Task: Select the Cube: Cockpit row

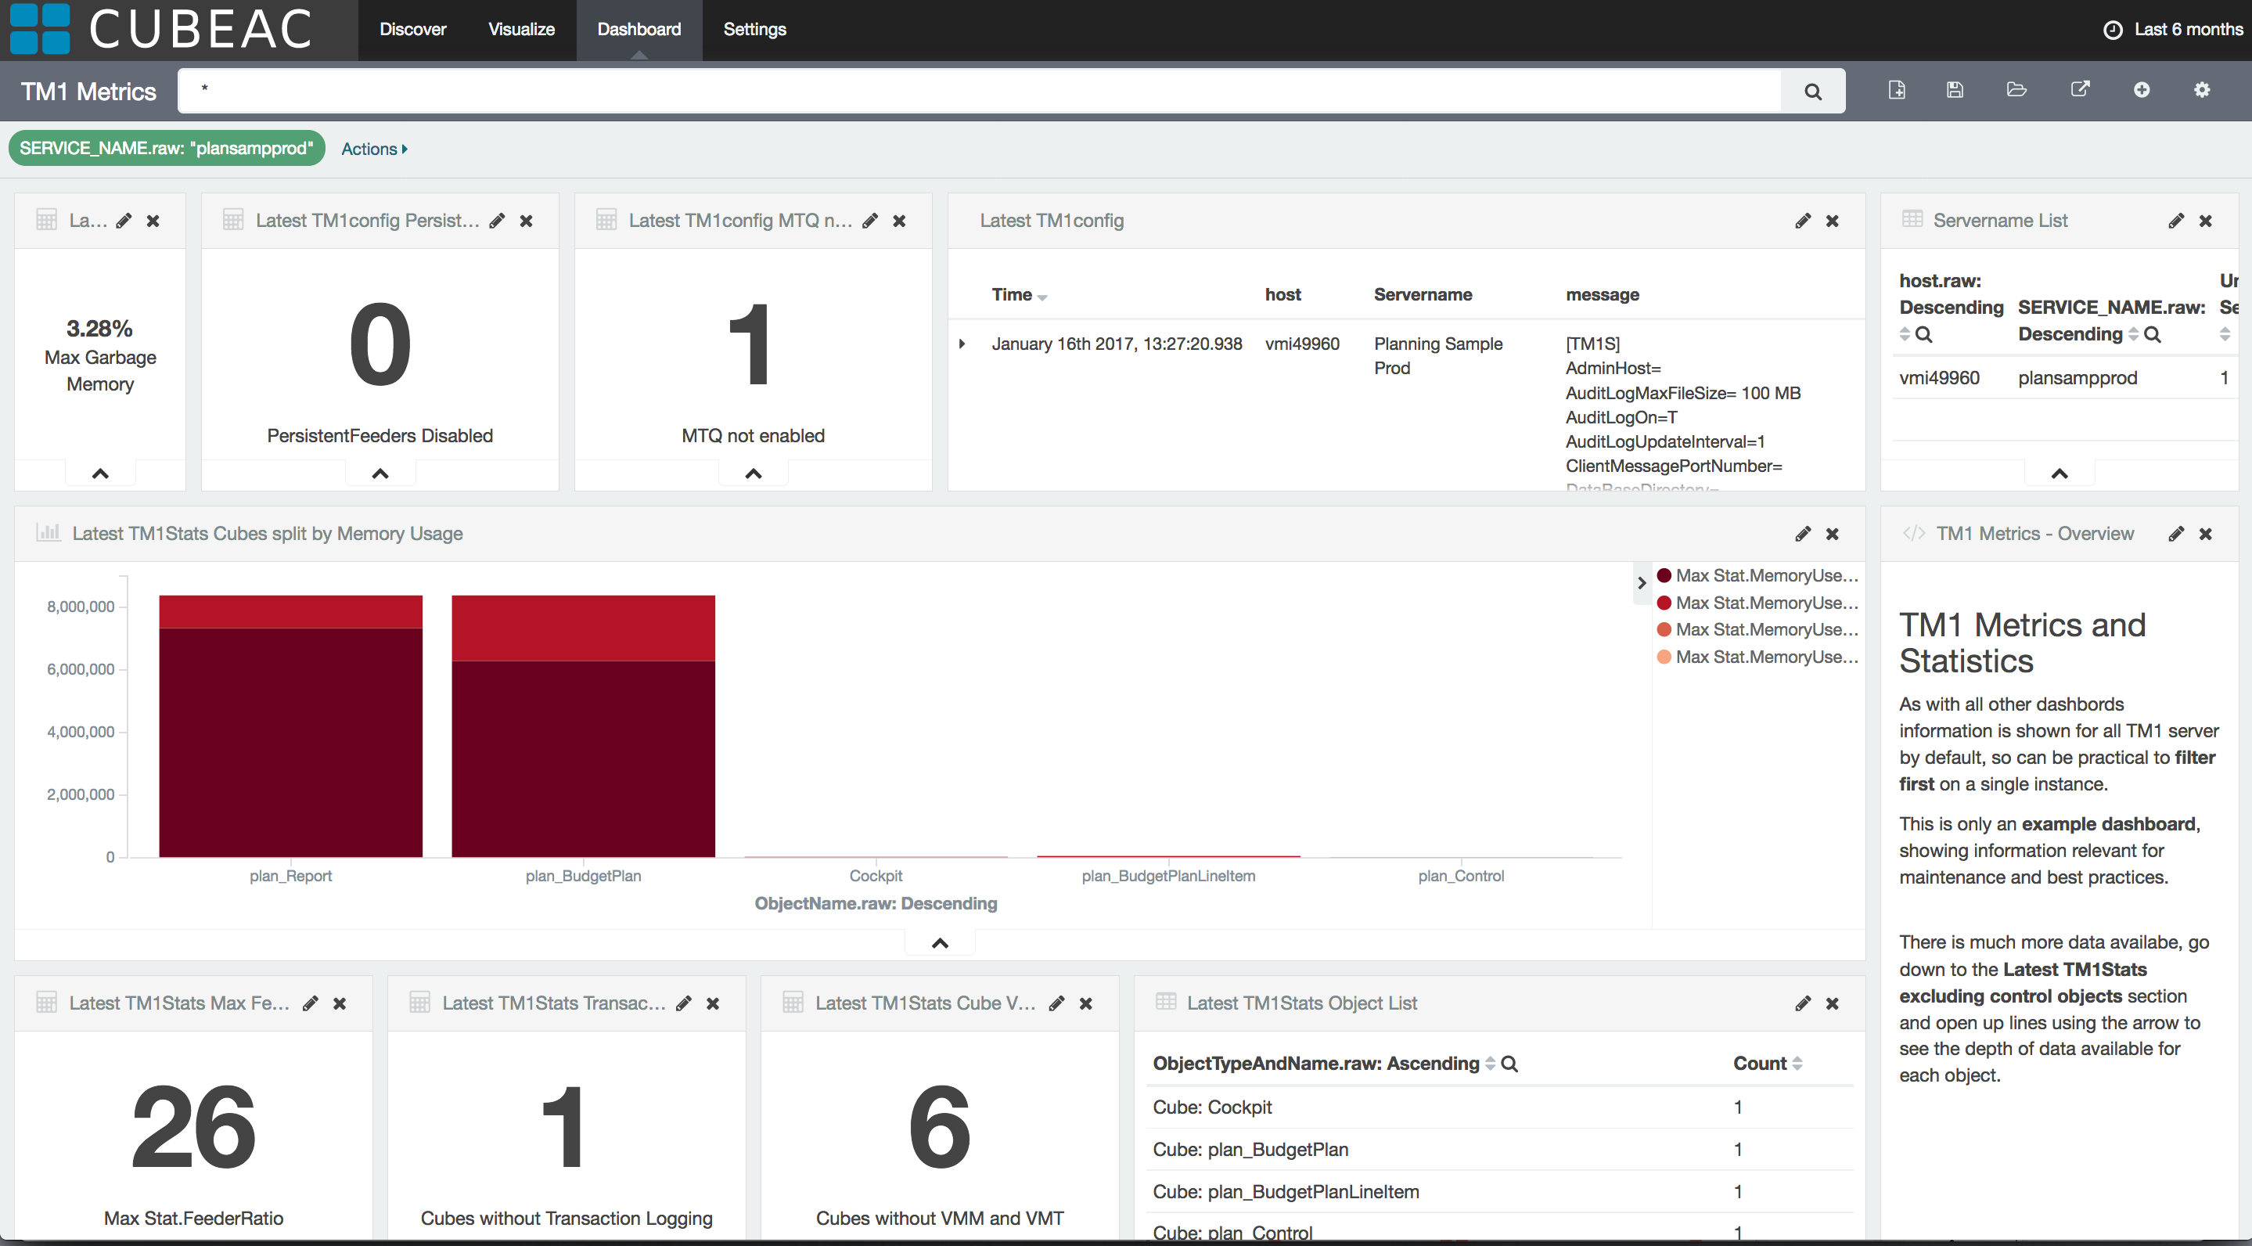Action: click(x=1499, y=1107)
